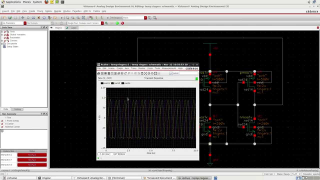
Task: Click the terminal launcher icon in top panel
Action: (62, 2)
